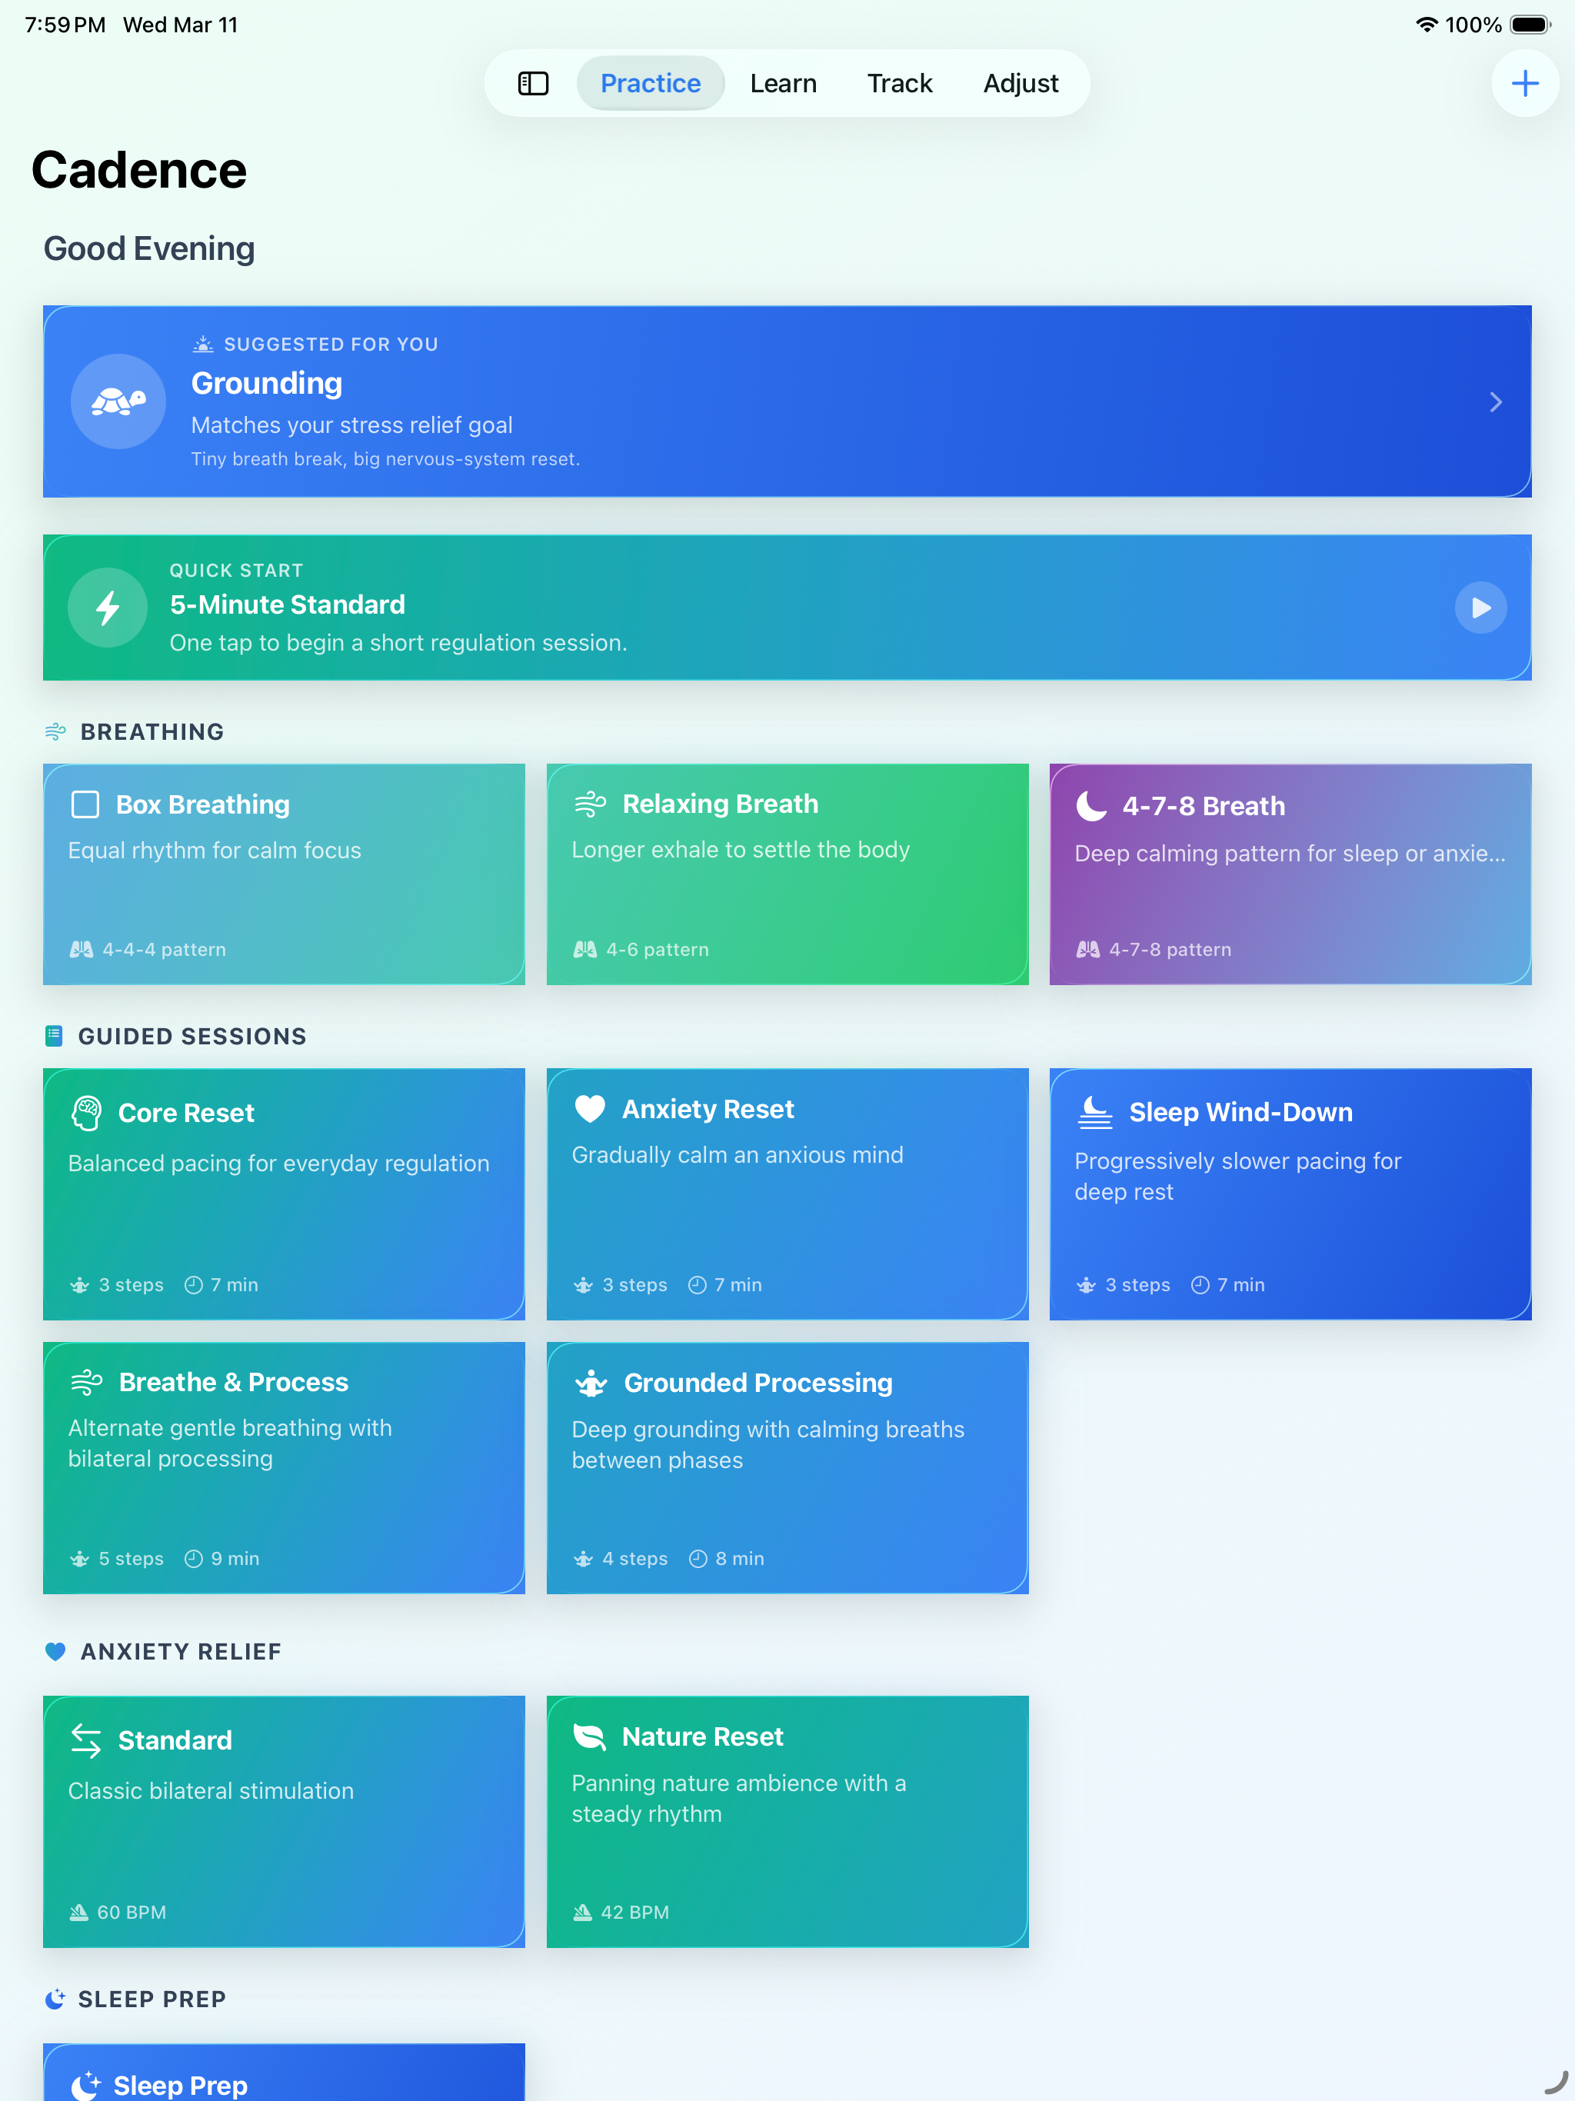Tap the heart icon on Anxiety Reset
The width and height of the screenshot is (1575, 2101).
(x=590, y=1108)
